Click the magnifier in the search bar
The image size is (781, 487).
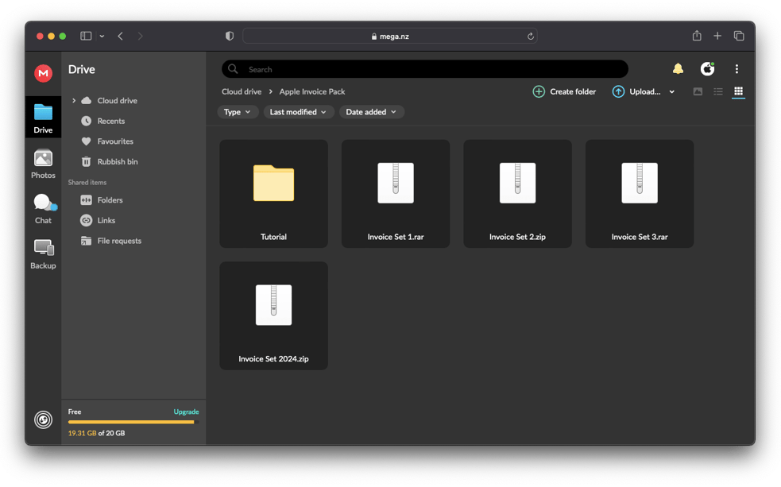[231, 68]
